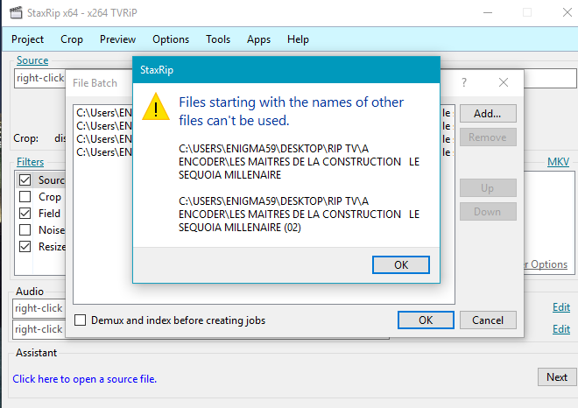The image size is (578, 408).
Task: Uncheck the Field filter checkbox
Action: pyautogui.click(x=25, y=213)
